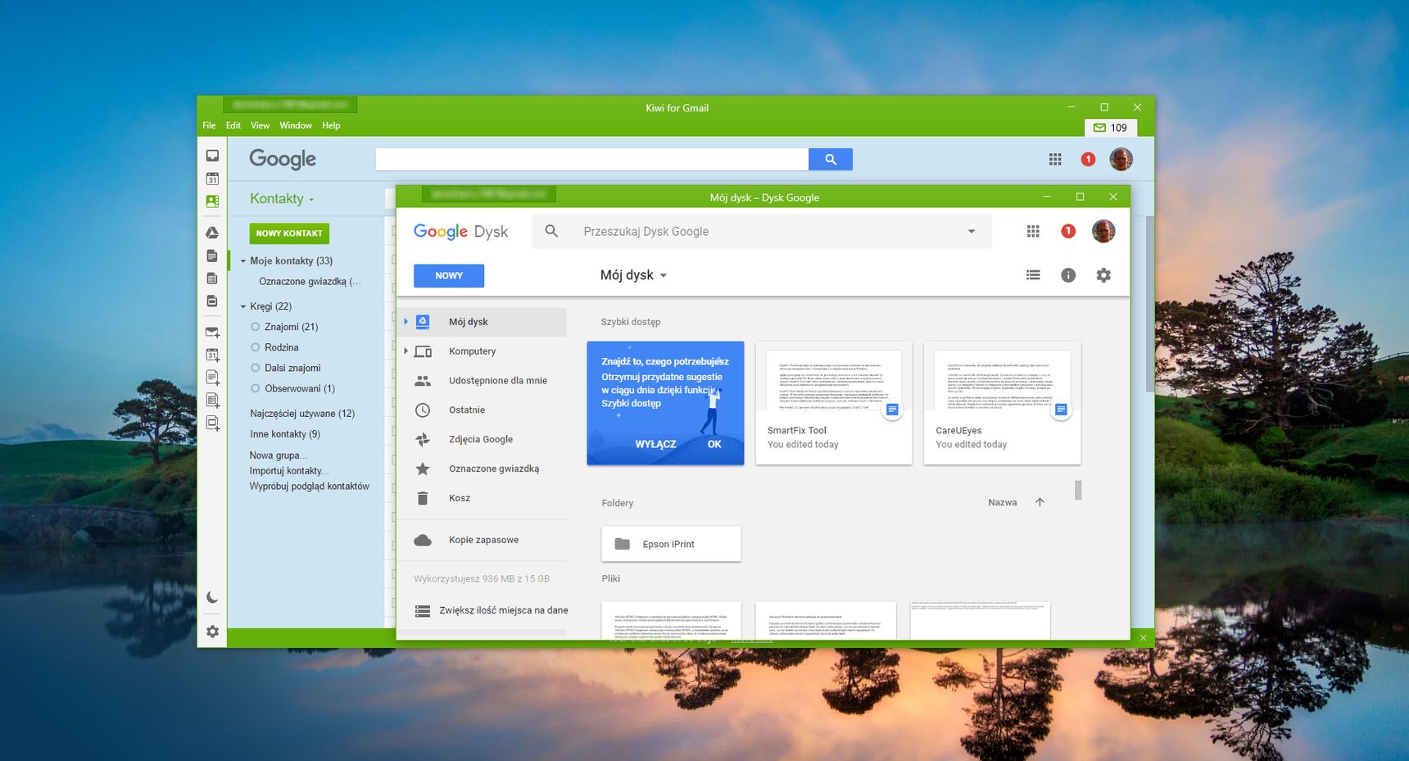The width and height of the screenshot is (1409, 761).
Task: Click the blue search button in Kiwi window
Action: (x=831, y=160)
